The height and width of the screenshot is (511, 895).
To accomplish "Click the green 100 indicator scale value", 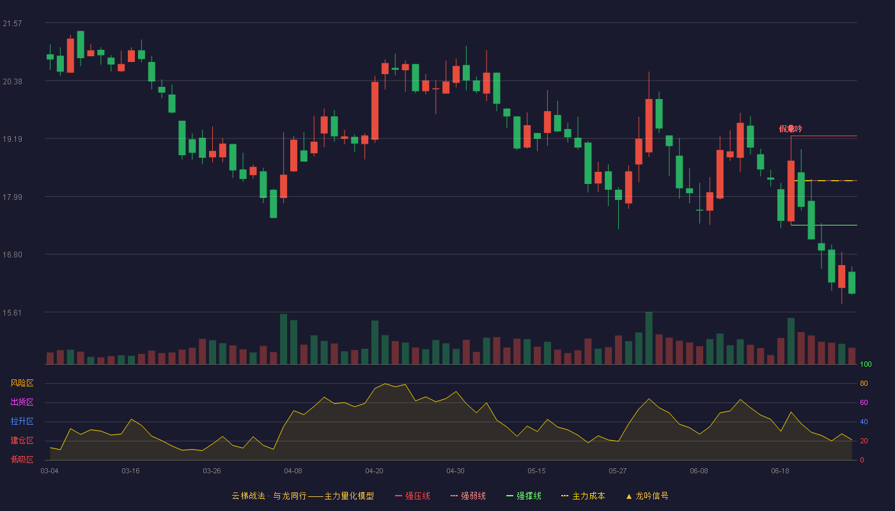I will point(866,365).
